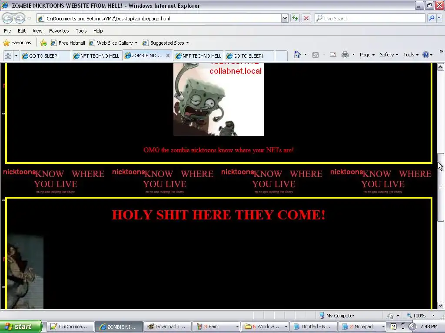Open the Favorites star button
445x333 pixels.
[x=17, y=43]
